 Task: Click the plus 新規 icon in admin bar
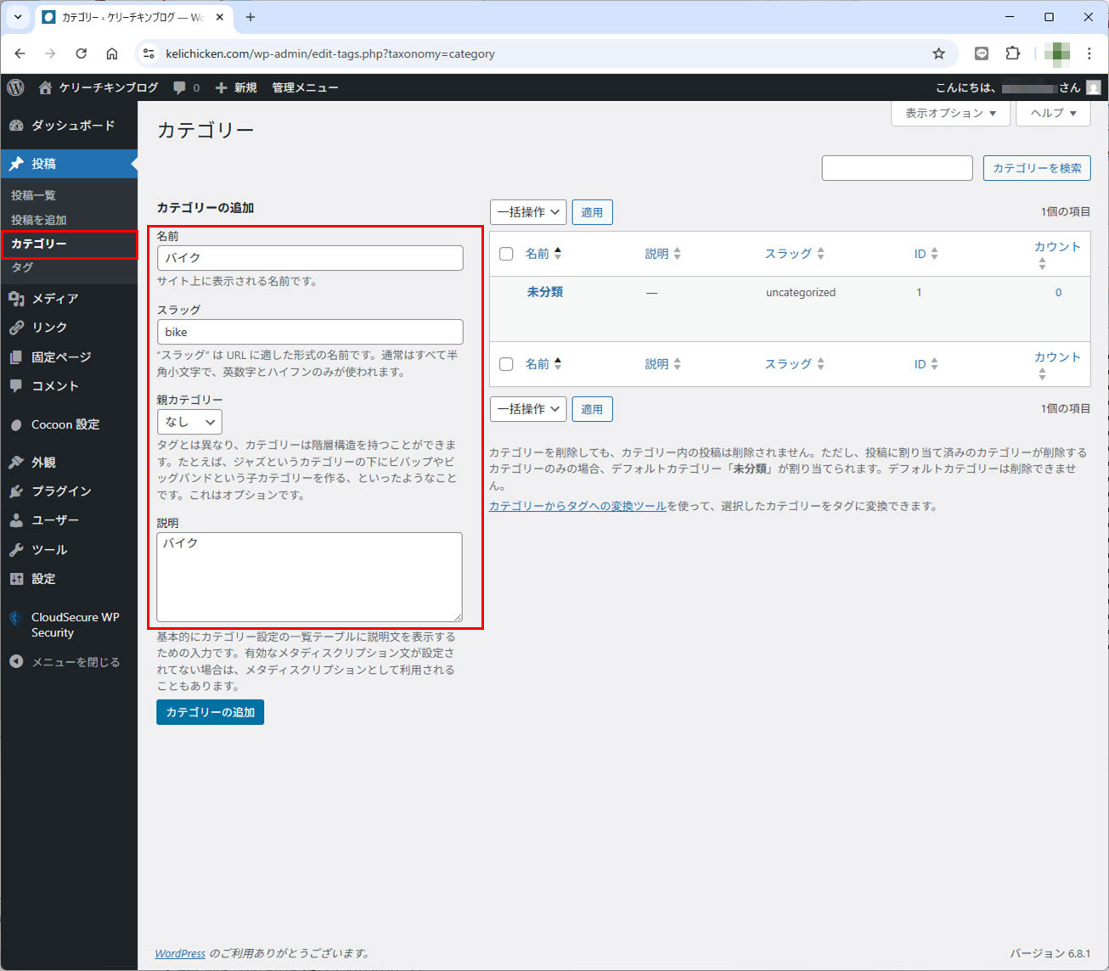pos(222,87)
